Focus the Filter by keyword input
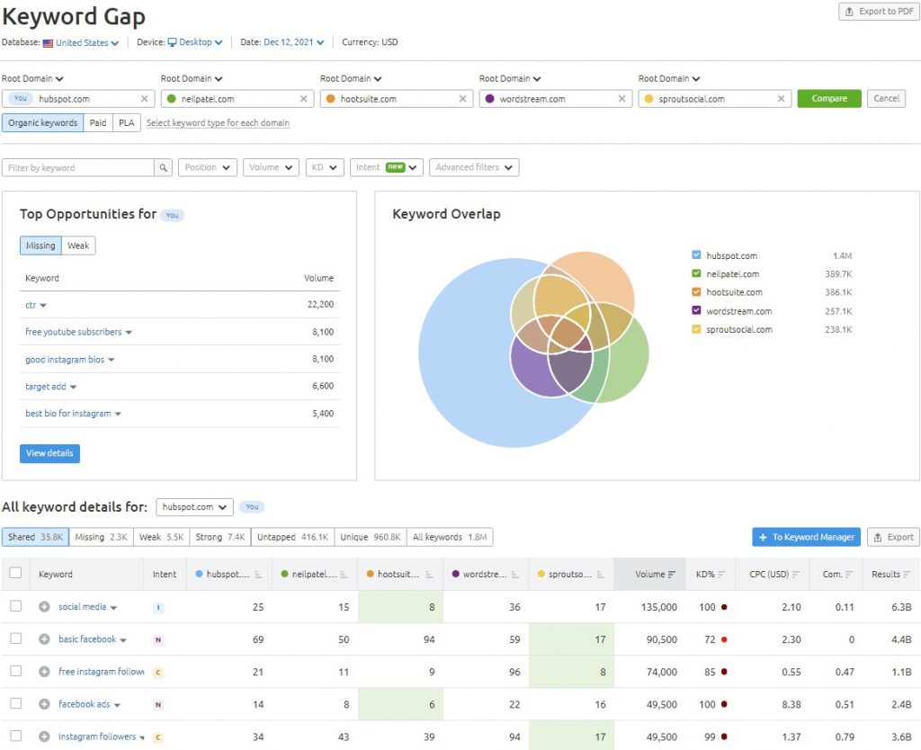Image resolution: width=921 pixels, height=750 pixels. (79, 167)
